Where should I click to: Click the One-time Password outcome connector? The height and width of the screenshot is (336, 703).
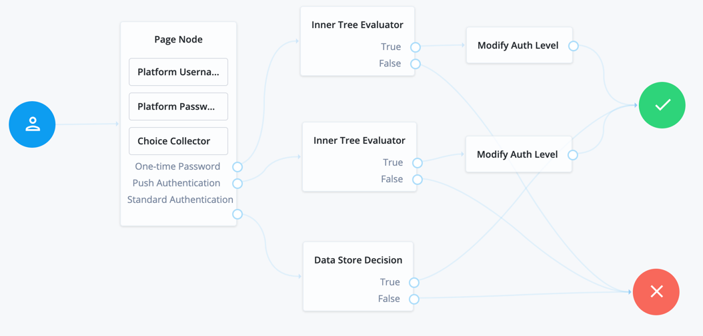[x=237, y=167]
